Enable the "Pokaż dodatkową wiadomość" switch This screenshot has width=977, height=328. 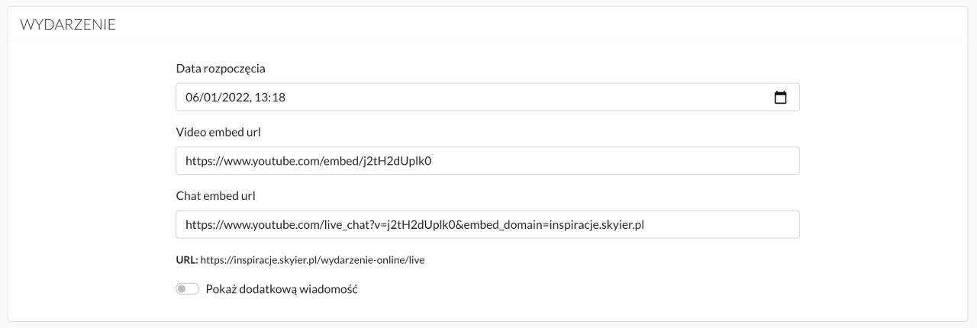coord(187,289)
